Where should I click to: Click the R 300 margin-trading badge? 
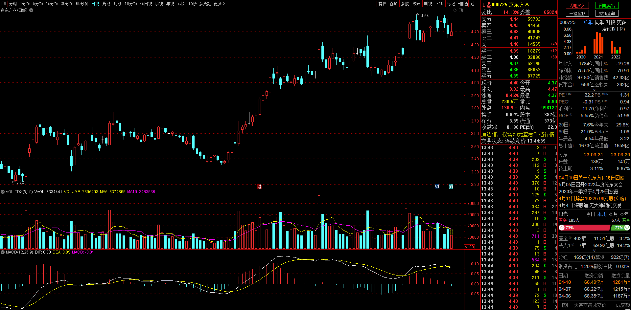(489, 5)
